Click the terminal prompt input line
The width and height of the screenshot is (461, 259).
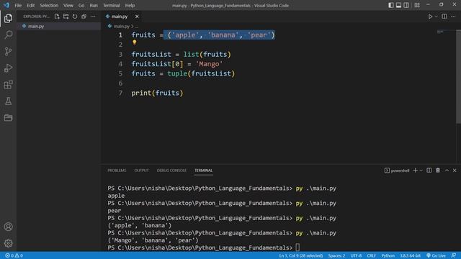point(203,247)
